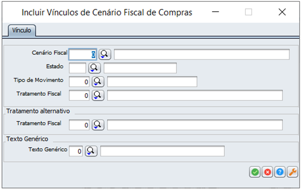Open help with the blue question icon

coord(280,172)
